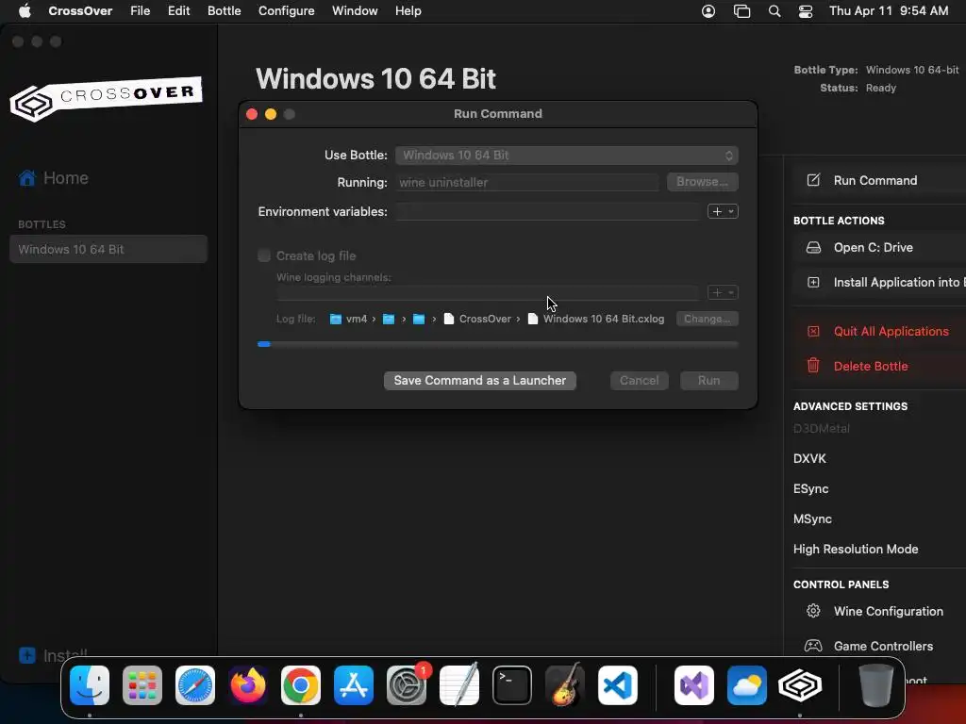The width and height of the screenshot is (966, 724).
Task: Open the Window menu
Action: [355, 11]
